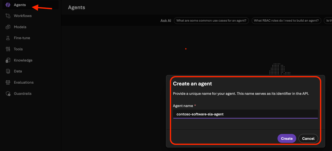Go to Workflows using its text label
Screen dimensions: 332x151
pos(23,16)
